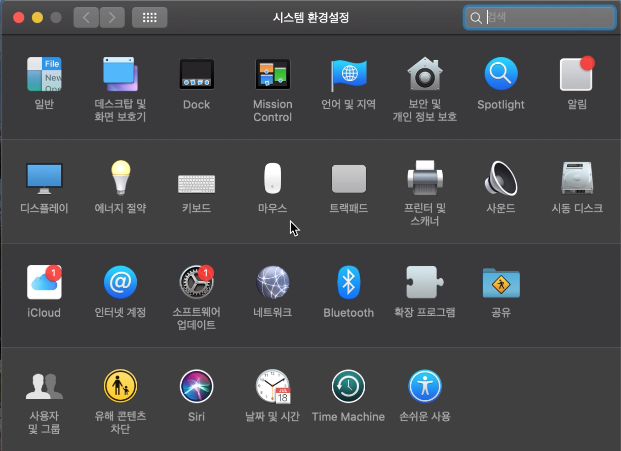Open 보안 및 개인 정보 보호 pane
This screenshot has width=621, height=451.
tap(425, 74)
